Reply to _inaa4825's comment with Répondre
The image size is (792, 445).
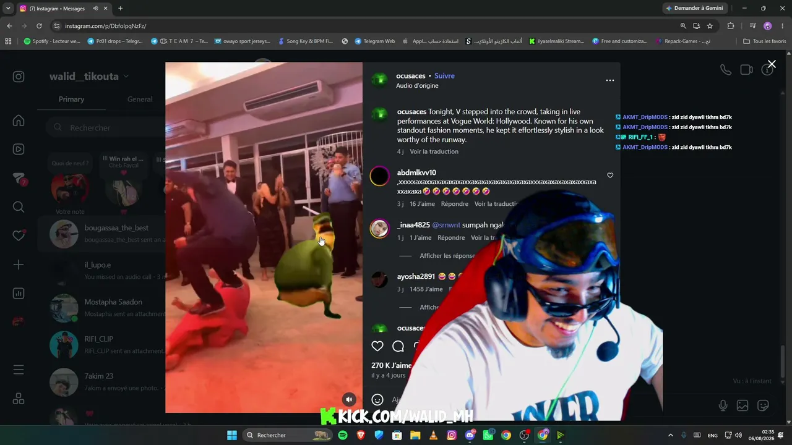click(451, 238)
